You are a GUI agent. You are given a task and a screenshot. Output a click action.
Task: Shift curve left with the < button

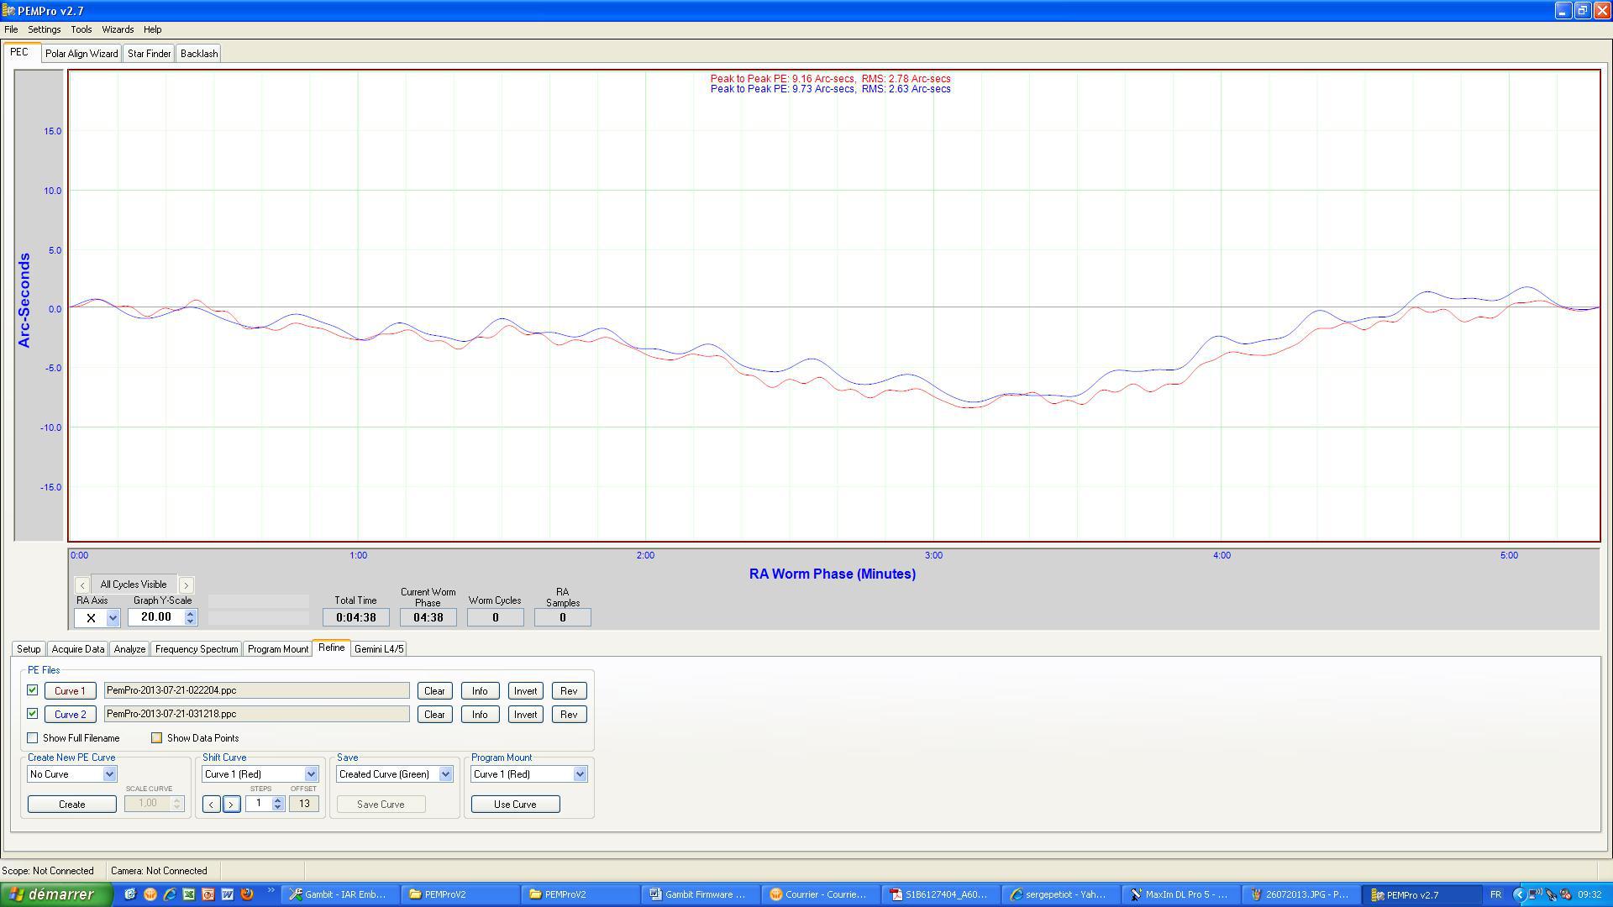[x=212, y=805]
